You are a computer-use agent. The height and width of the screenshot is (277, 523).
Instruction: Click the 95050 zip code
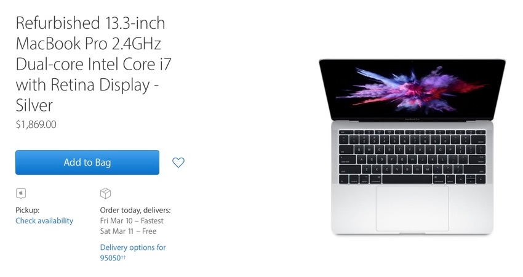click(x=110, y=258)
